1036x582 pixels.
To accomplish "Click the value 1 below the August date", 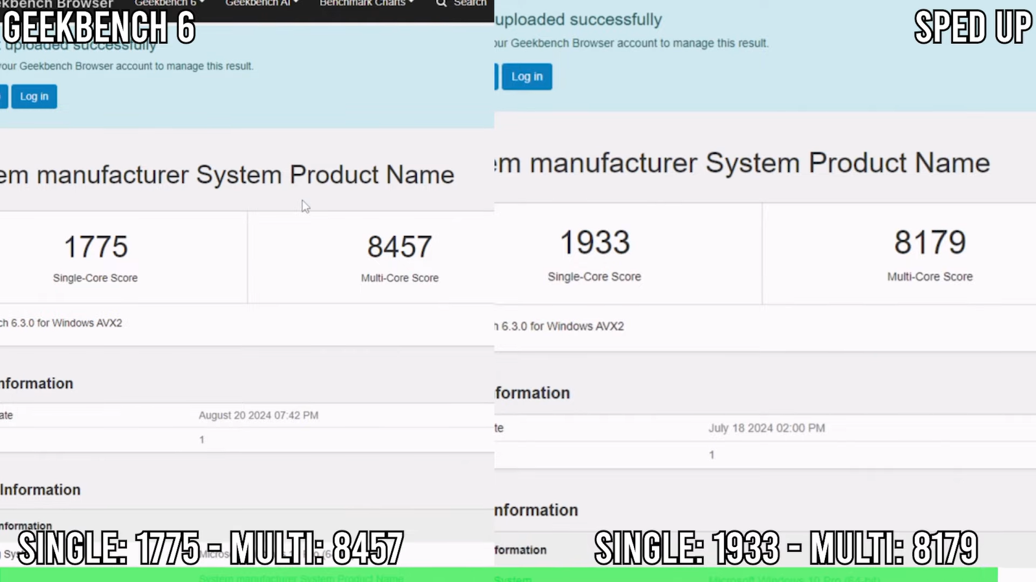I will pos(202,440).
